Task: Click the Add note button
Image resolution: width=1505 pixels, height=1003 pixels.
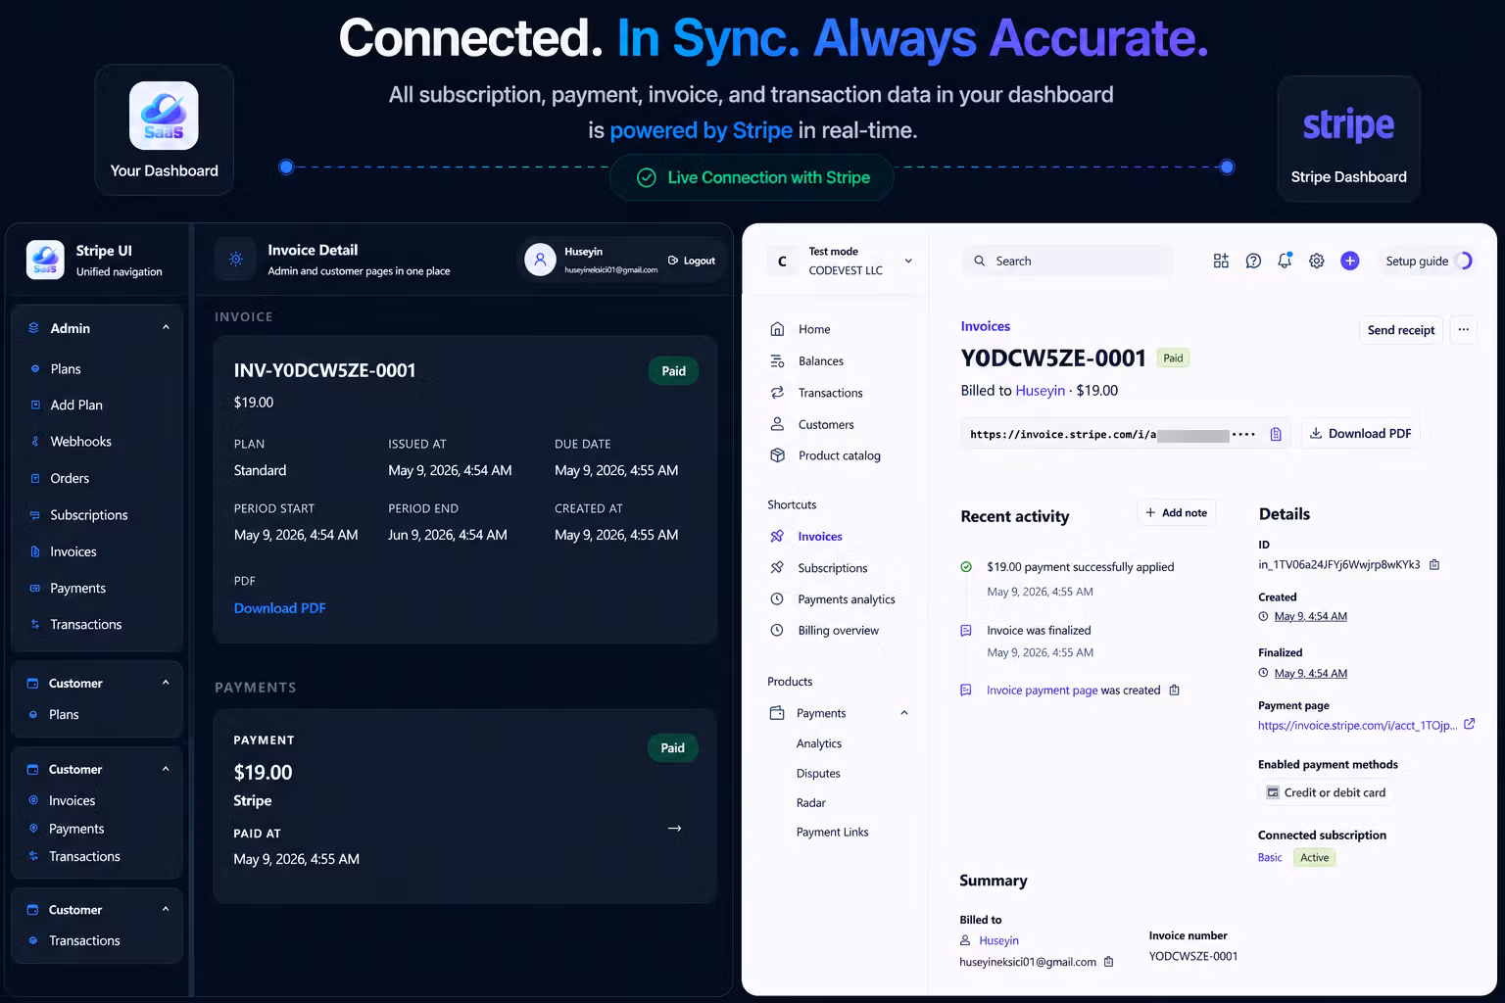Action: click(1176, 512)
